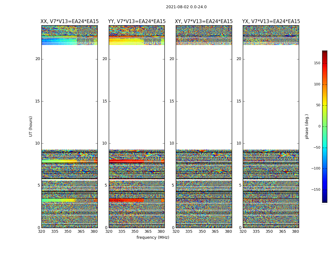Click inside the XY phase waterfall panel

pyautogui.click(x=204, y=126)
